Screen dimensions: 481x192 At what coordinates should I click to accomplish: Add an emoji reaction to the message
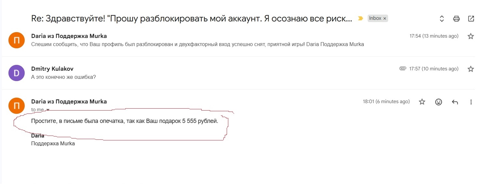coord(438,102)
